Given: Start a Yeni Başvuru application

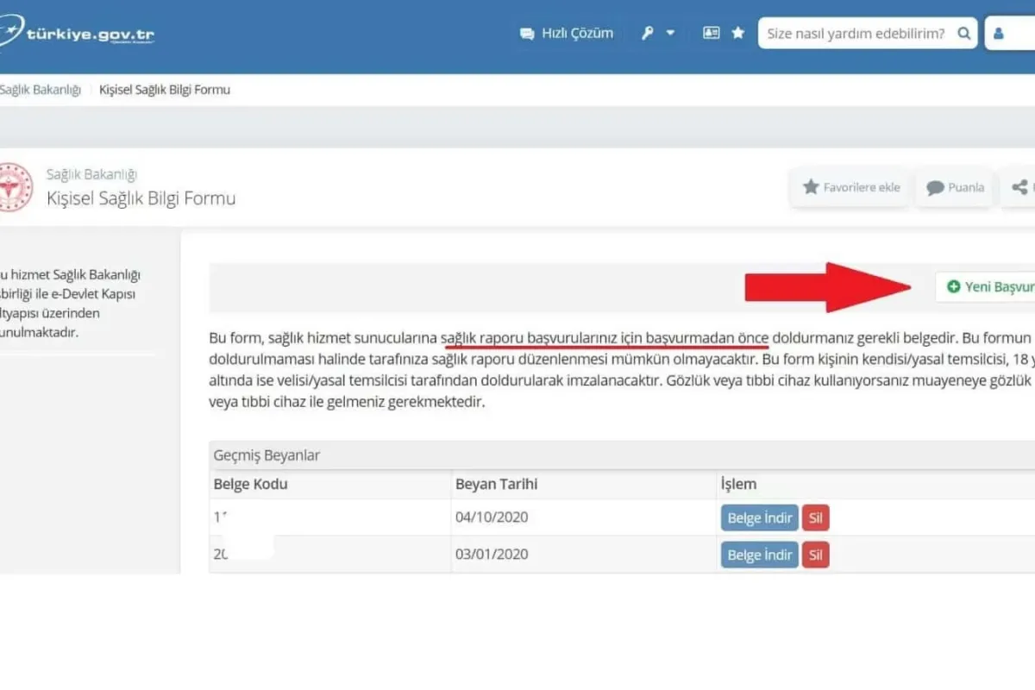Looking at the screenshot, I should pos(985,286).
